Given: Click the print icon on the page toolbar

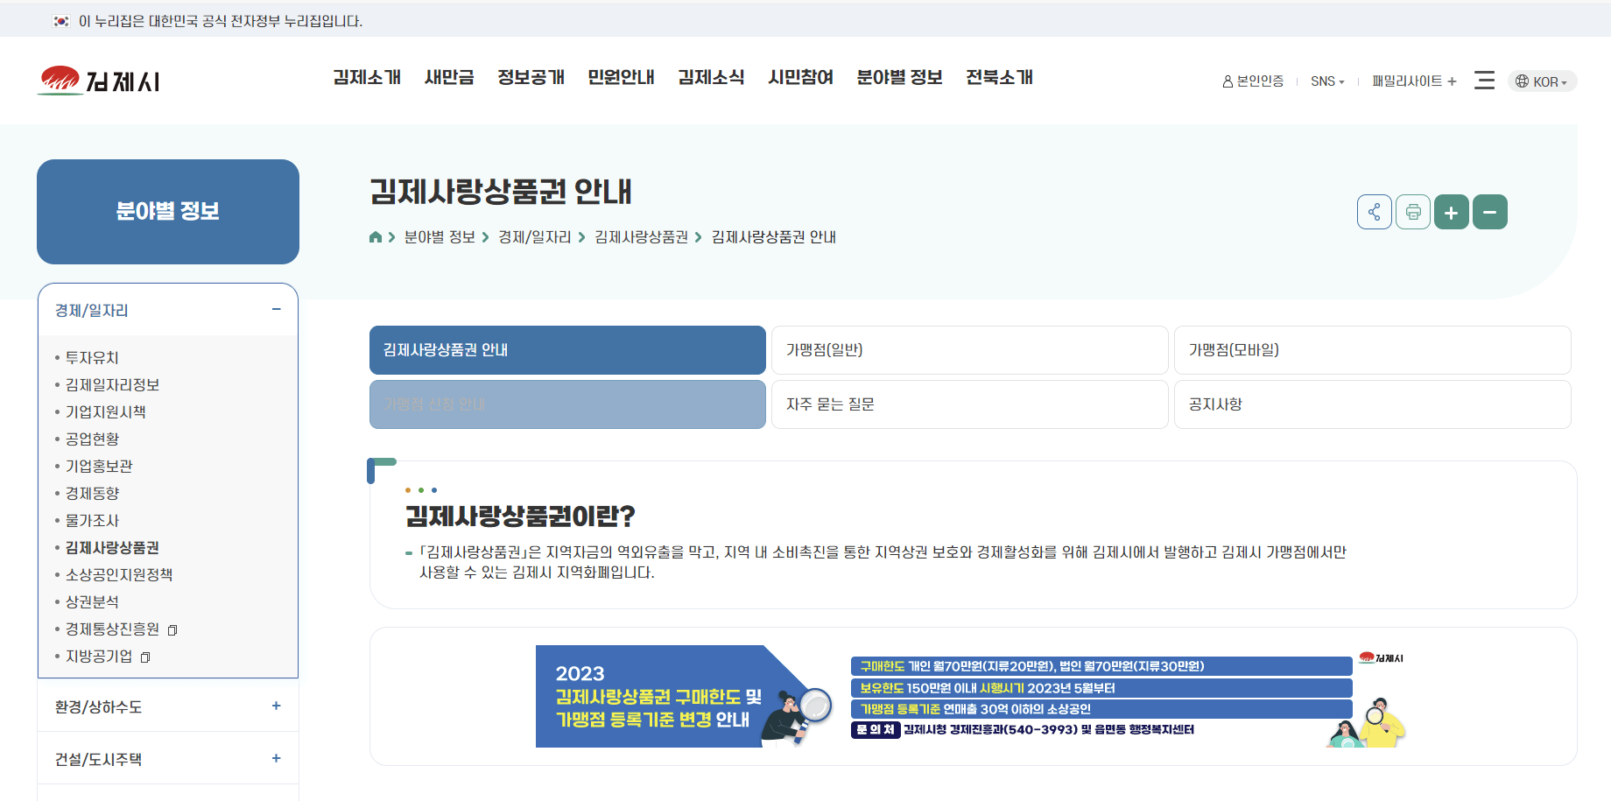Looking at the screenshot, I should click(x=1413, y=211).
